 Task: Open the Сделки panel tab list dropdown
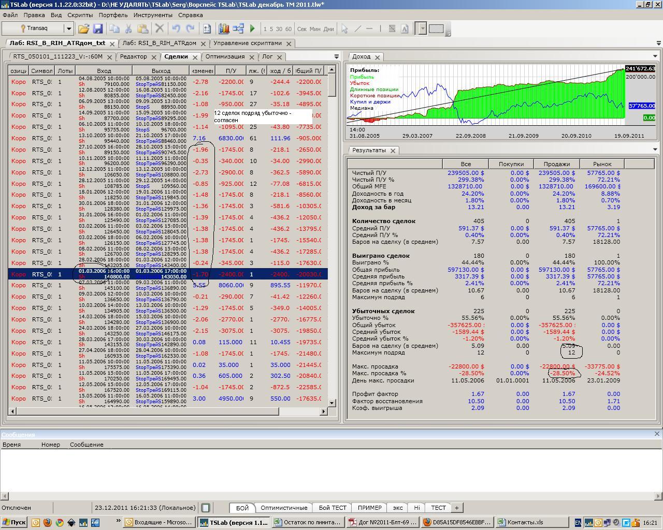click(x=336, y=56)
